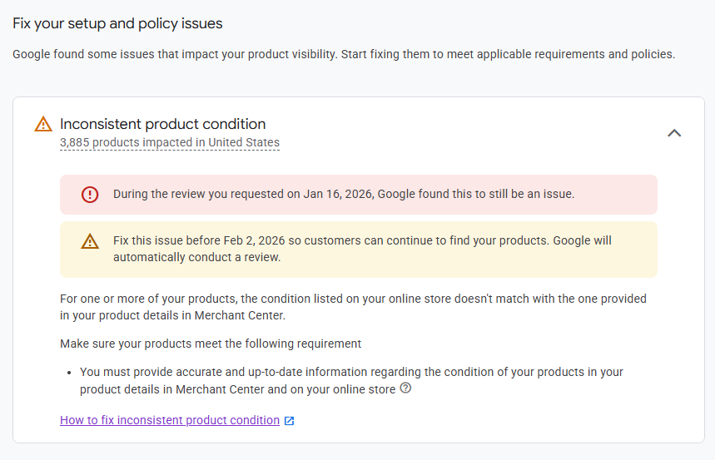Click 'Make sure your products meet the following requirement'
The height and width of the screenshot is (460, 715).
coord(211,344)
